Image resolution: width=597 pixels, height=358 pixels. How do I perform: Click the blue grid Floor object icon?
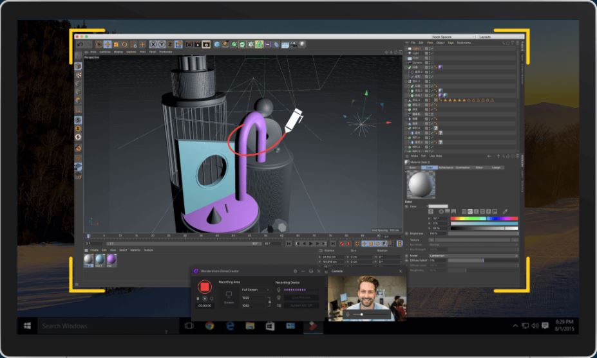285,45
